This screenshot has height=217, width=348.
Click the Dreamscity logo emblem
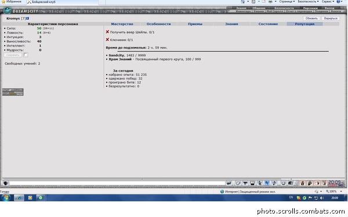[x=7, y=10]
